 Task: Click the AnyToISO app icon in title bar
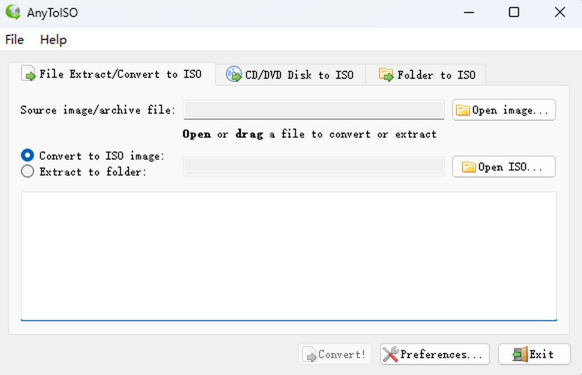(x=13, y=13)
